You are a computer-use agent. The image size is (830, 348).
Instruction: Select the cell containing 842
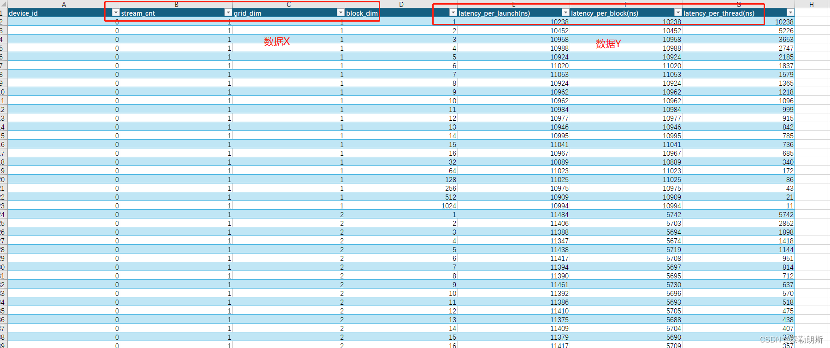point(738,127)
